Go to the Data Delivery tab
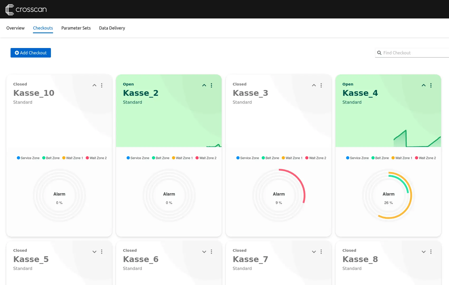449x285 pixels. [112, 28]
